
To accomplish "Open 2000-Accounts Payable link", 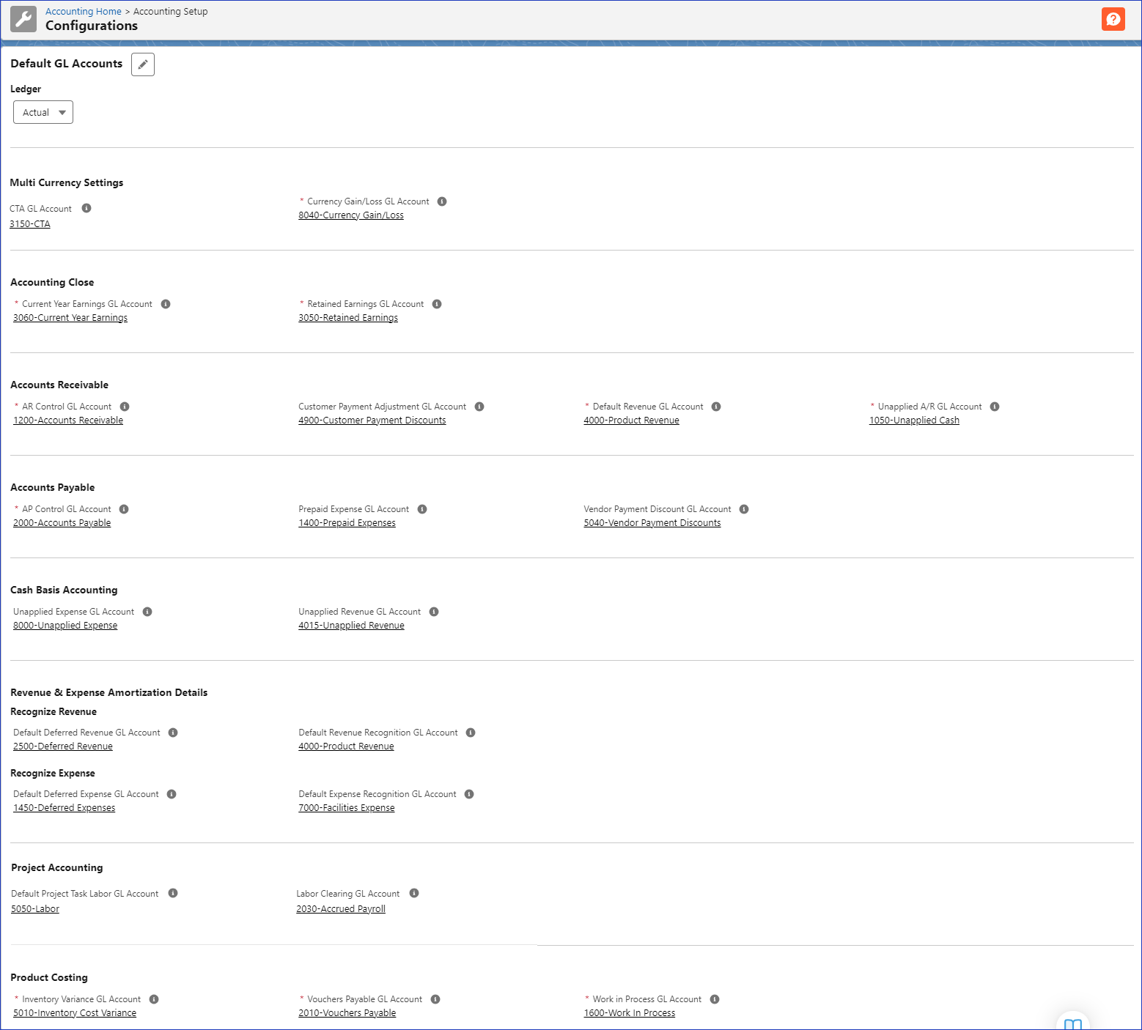I will pyautogui.click(x=62, y=523).
